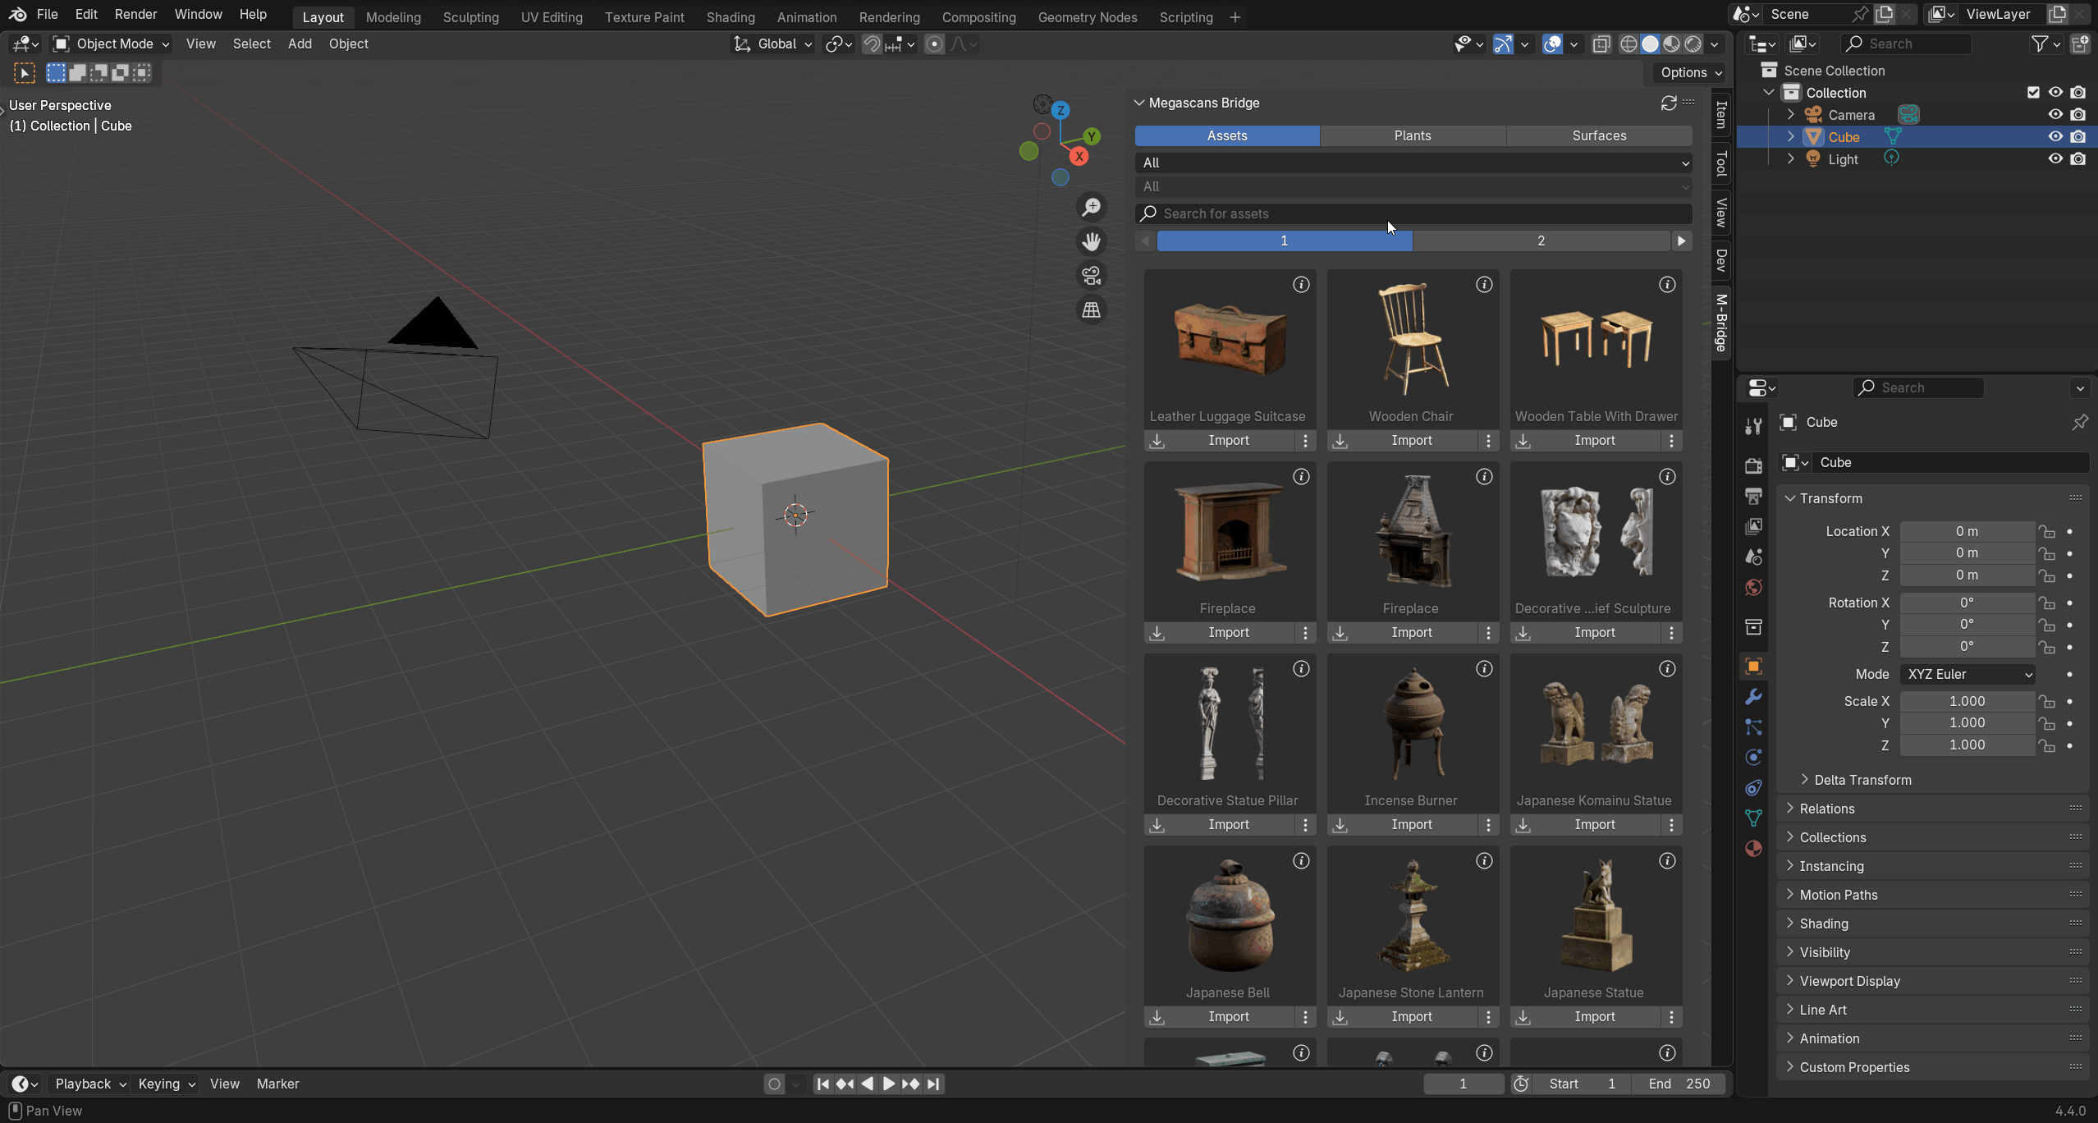Viewport: 2098px width, 1123px height.
Task: Click the pan hand viewport gizmo
Action: click(x=1091, y=242)
